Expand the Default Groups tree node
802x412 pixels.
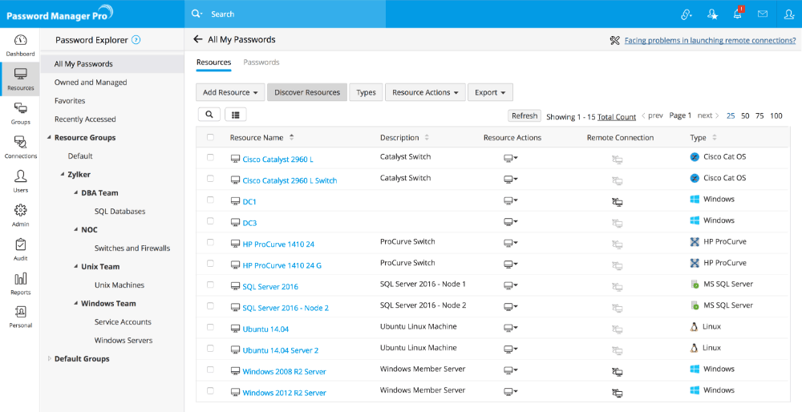[x=49, y=359]
